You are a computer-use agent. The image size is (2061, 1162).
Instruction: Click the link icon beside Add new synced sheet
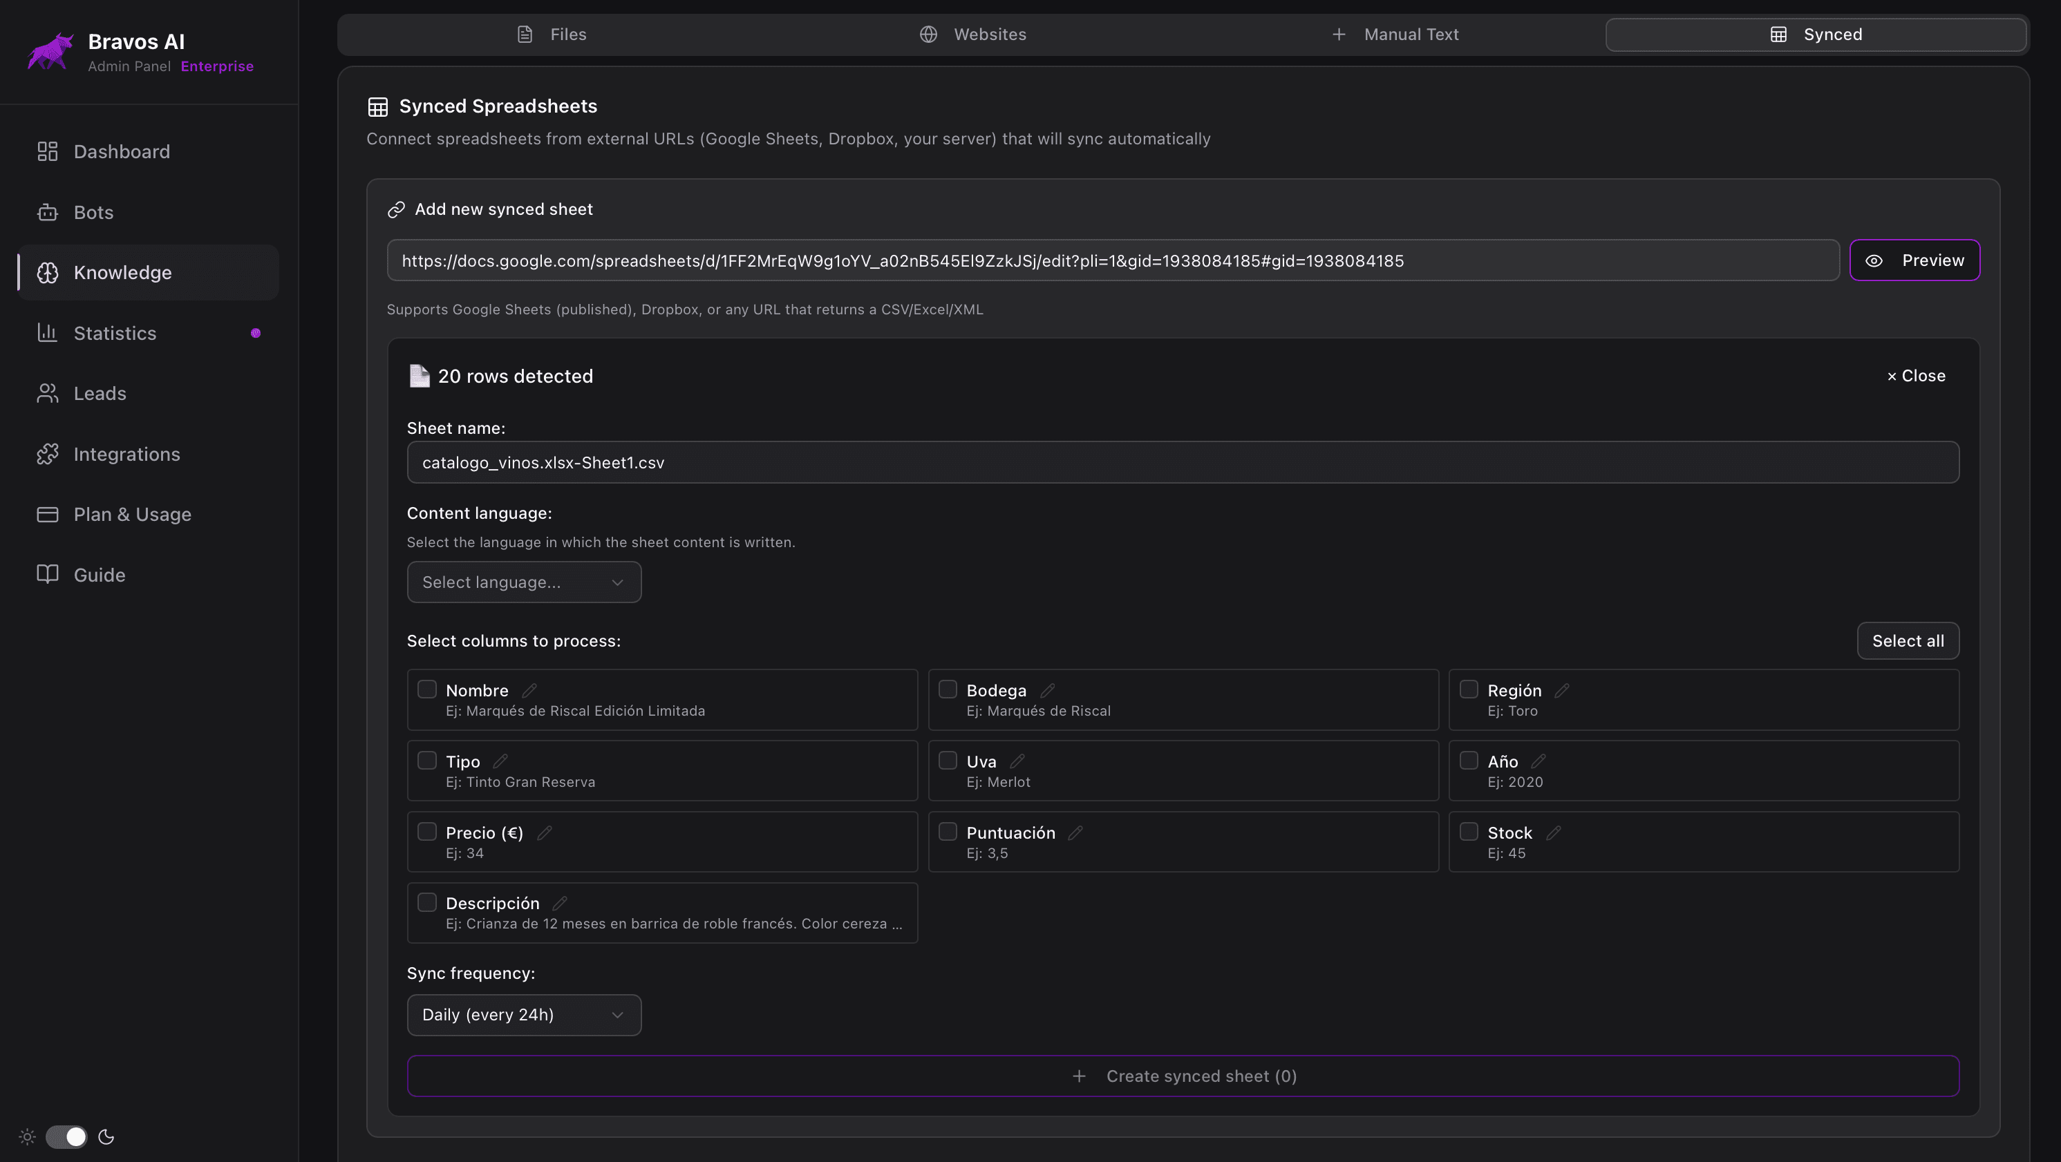coord(396,209)
